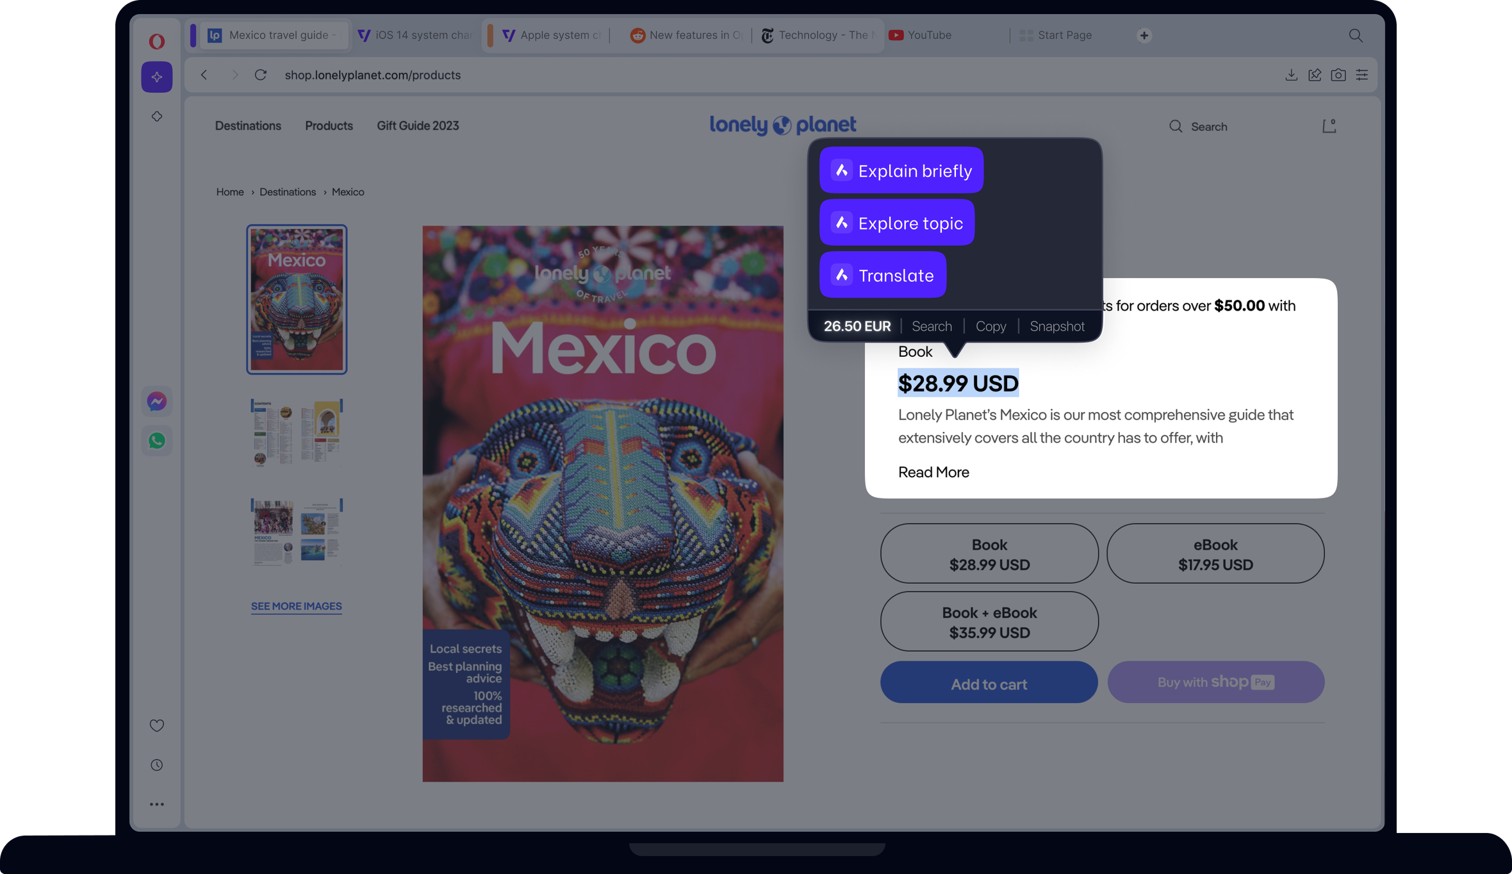This screenshot has width=1512, height=874.
Task: Open the Destinations navigation menu
Action: (x=248, y=126)
